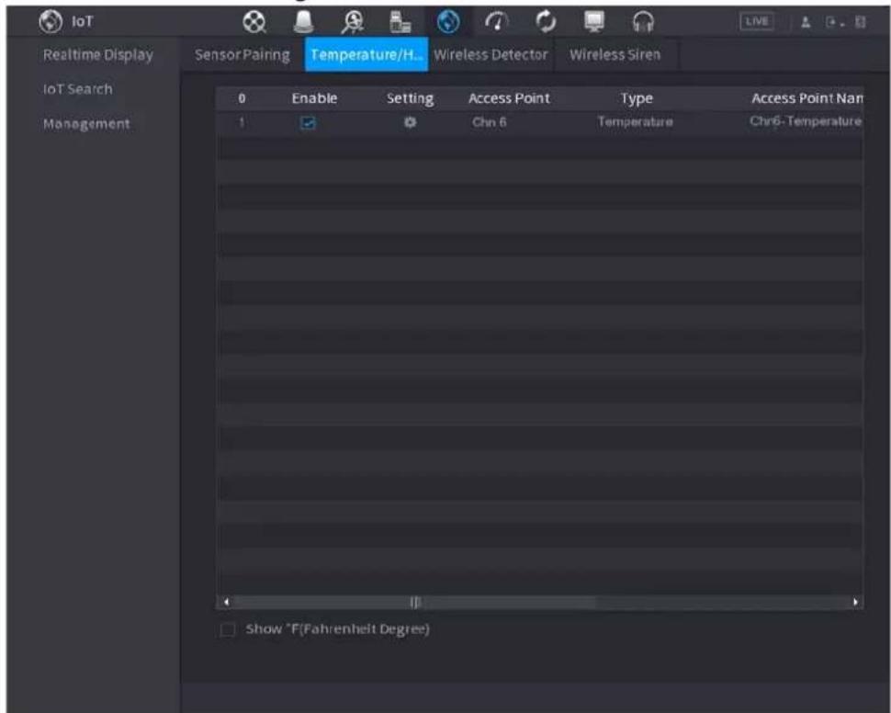Click the Type column header
This screenshot has width=891, height=713.
[637, 99]
